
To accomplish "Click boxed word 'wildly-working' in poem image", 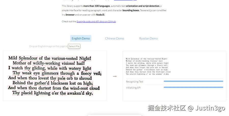I will click(x=47, y=63).
